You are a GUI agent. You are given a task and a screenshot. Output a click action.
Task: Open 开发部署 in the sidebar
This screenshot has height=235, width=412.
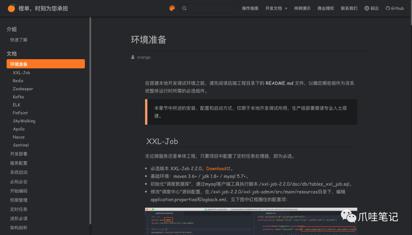point(19,154)
